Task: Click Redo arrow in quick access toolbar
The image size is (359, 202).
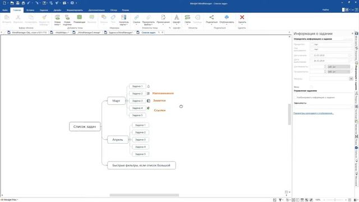Action: [x=37, y=3]
